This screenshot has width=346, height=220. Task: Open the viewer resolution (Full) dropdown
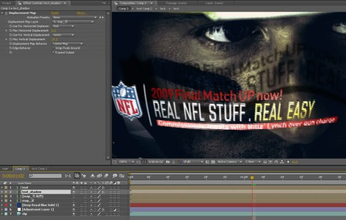pyautogui.click(x=193, y=162)
